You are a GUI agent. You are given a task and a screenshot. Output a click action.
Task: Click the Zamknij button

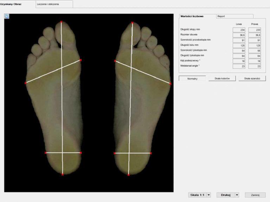255,195
